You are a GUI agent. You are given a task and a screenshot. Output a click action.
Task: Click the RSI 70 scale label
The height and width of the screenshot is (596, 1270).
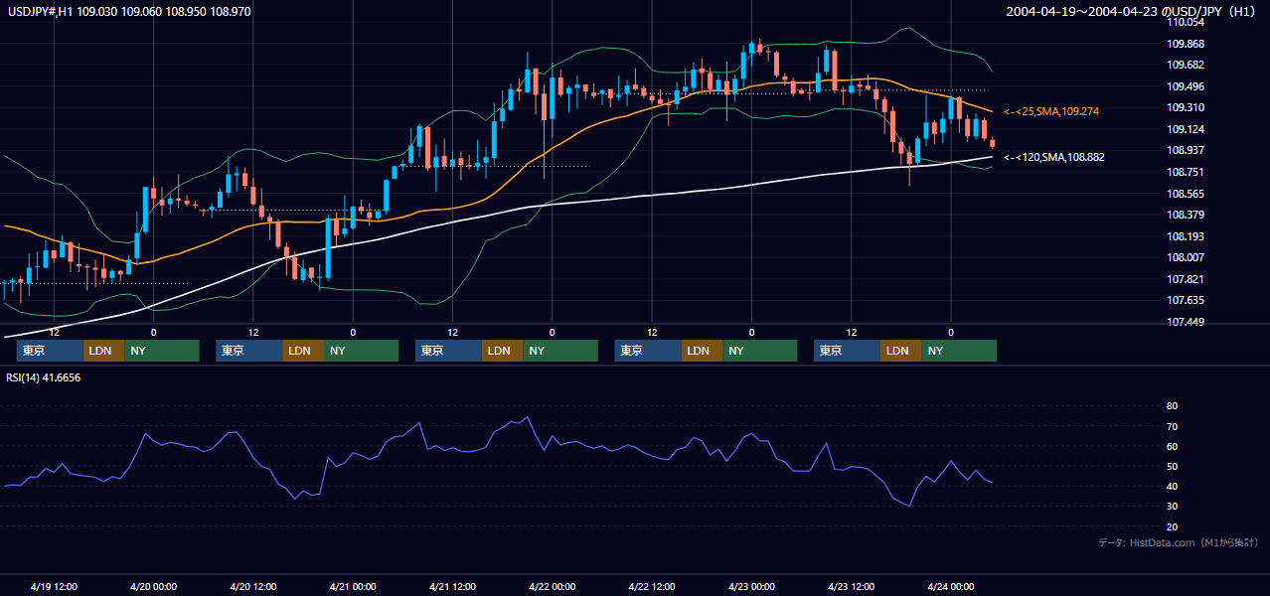click(x=1173, y=426)
